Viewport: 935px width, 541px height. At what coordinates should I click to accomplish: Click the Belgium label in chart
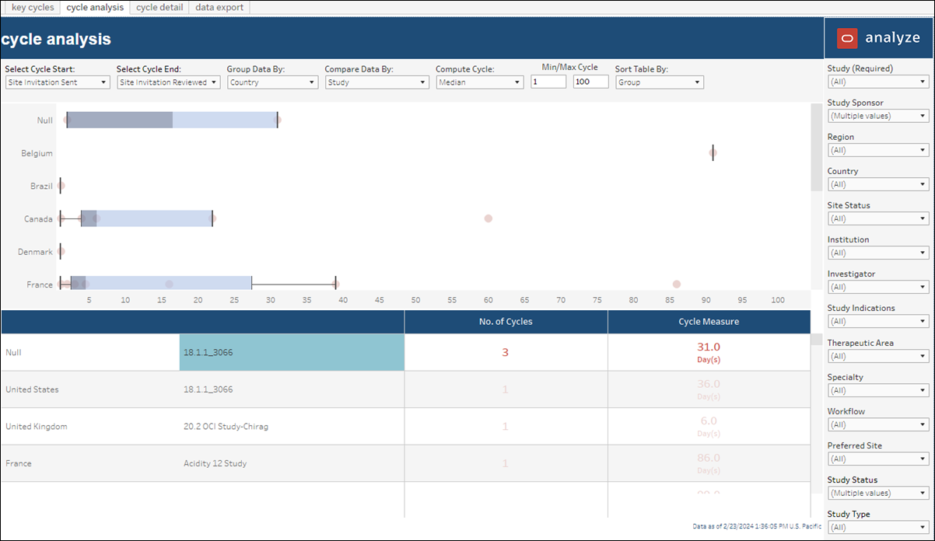[x=37, y=153]
